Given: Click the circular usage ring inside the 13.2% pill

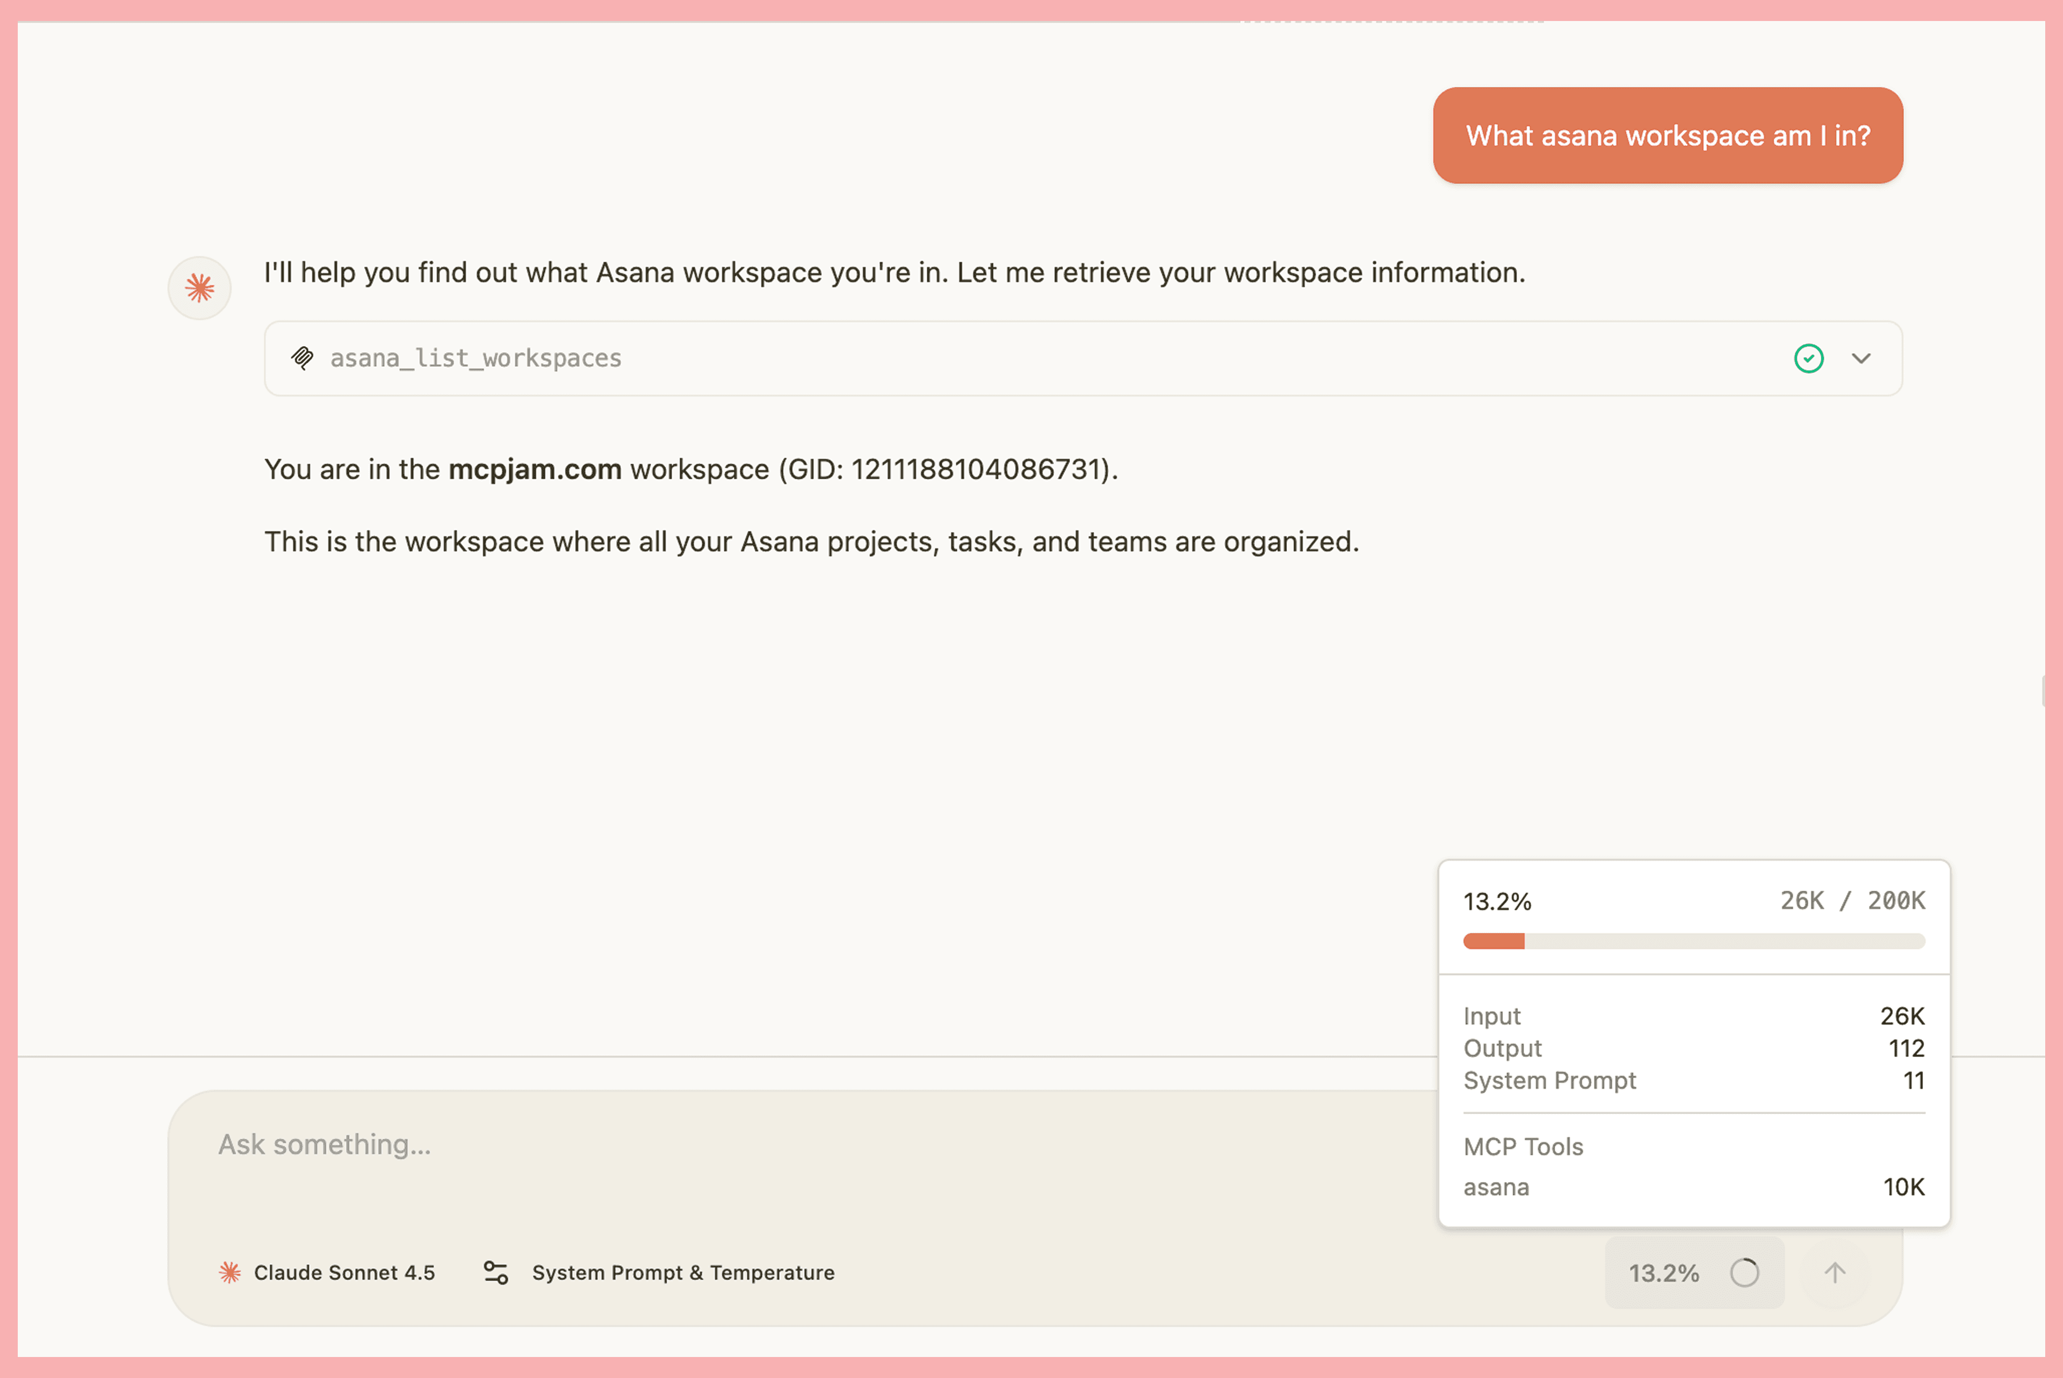Looking at the screenshot, I should [1745, 1272].
